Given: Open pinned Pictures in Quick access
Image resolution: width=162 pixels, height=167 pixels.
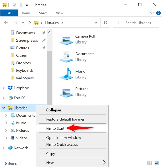Looking at the screenshot, I should pos(22,48).
